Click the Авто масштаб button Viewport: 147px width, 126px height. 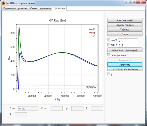click(125, 20)
